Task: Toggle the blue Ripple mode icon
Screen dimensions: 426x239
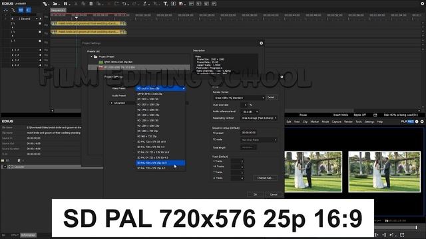Action: pyautogui.click(x=21, y=10)
